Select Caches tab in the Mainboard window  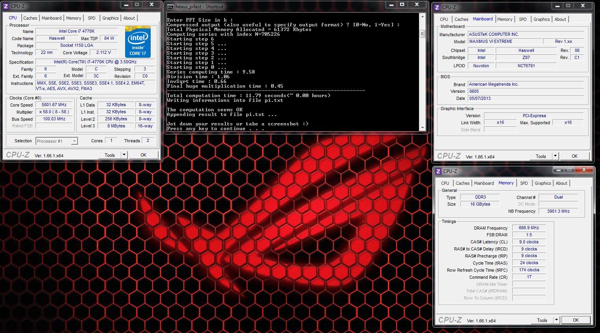pos(461,19)
